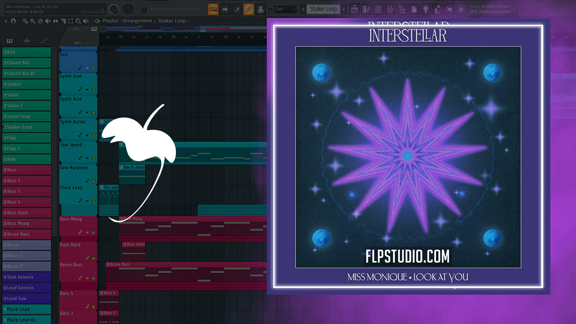
Task: Open the Piano roll view icon
Action: (x=366, y=9)
